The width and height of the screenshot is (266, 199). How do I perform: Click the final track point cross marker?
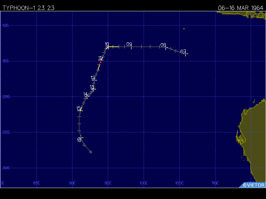click(x=91, y=152)
